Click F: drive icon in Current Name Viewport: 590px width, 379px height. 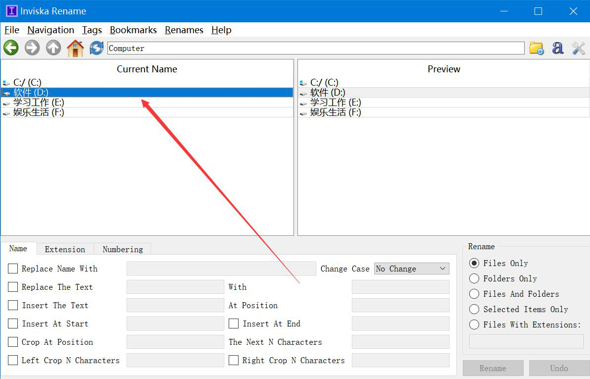6,112
